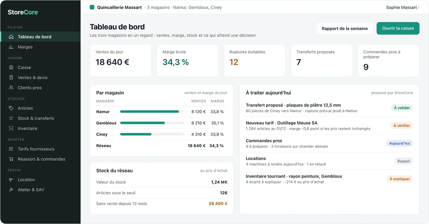
Task: Click the Namur sales progress bar
Action: (152, 112)
